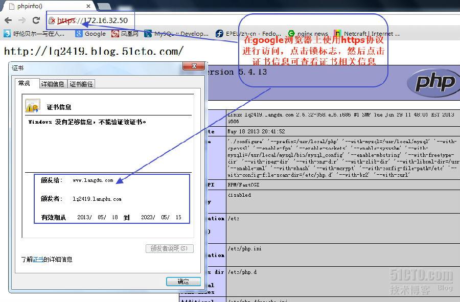Click the validity start date 2013/05/18
Image resolution: width=460 pixels, height=302 pixels.
tap(98, 217)
